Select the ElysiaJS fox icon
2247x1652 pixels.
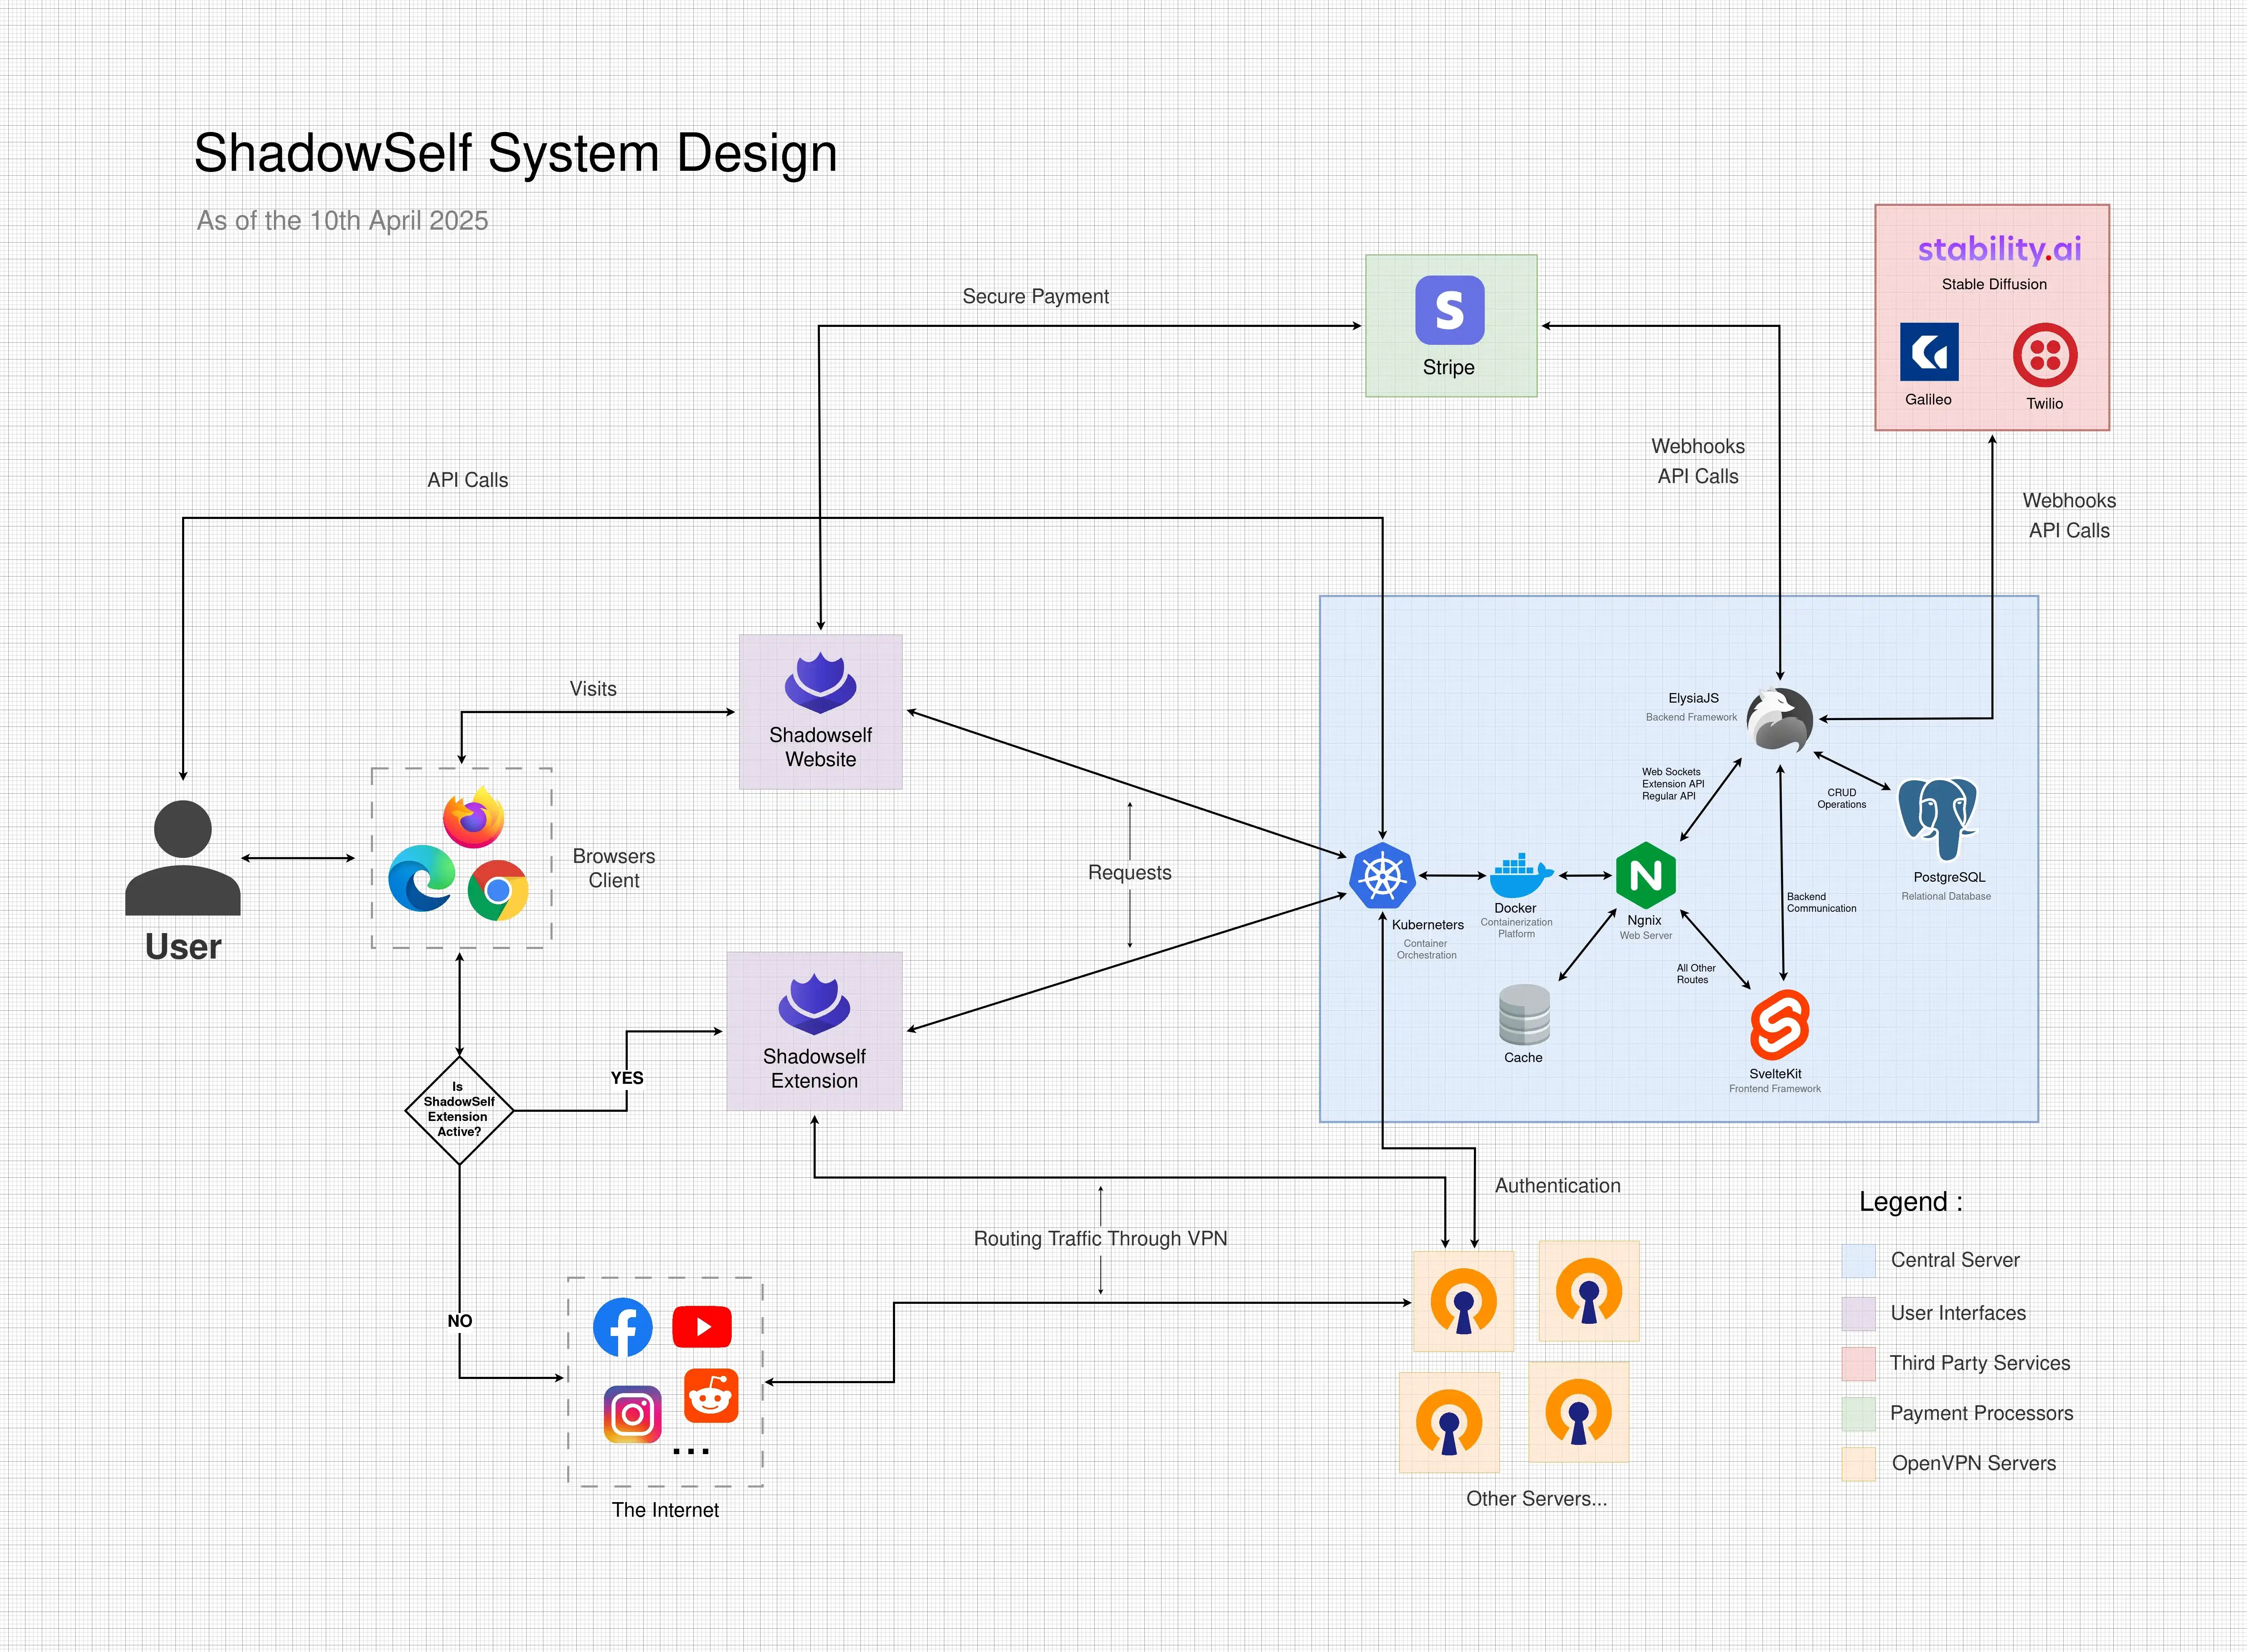pyautogui.click(x=1779, y=720)
